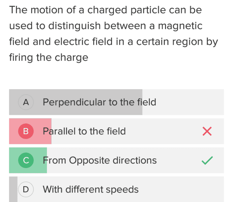
Task: Click the gray response bar behind option A
Action: click(x=76, y=102)
